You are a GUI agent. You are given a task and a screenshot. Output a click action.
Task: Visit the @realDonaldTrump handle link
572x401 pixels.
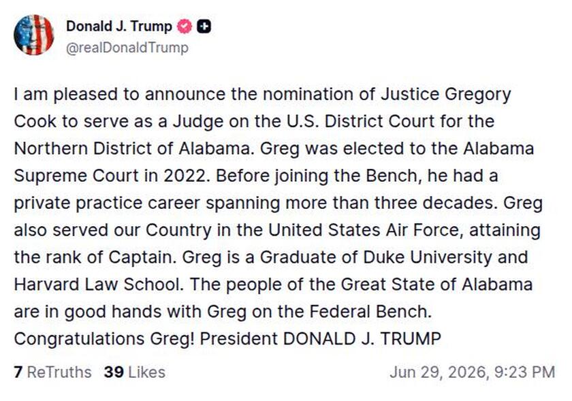(127, 48)
